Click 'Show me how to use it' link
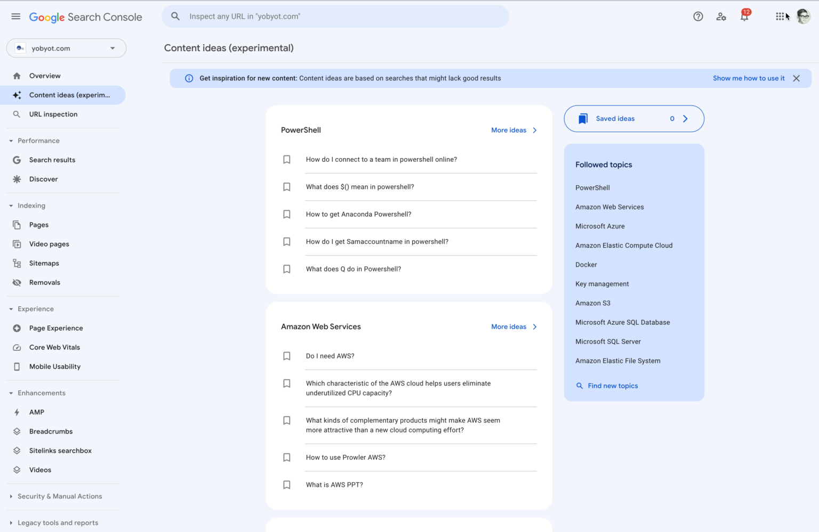Screen dimensions: 819x532 pos(749,78)
